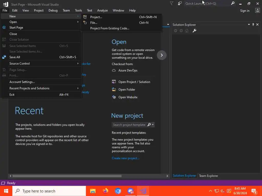The height and width of the screenshot is (196, 262).
Task: Click the Open Website link
Action: [x=128, y=97]
